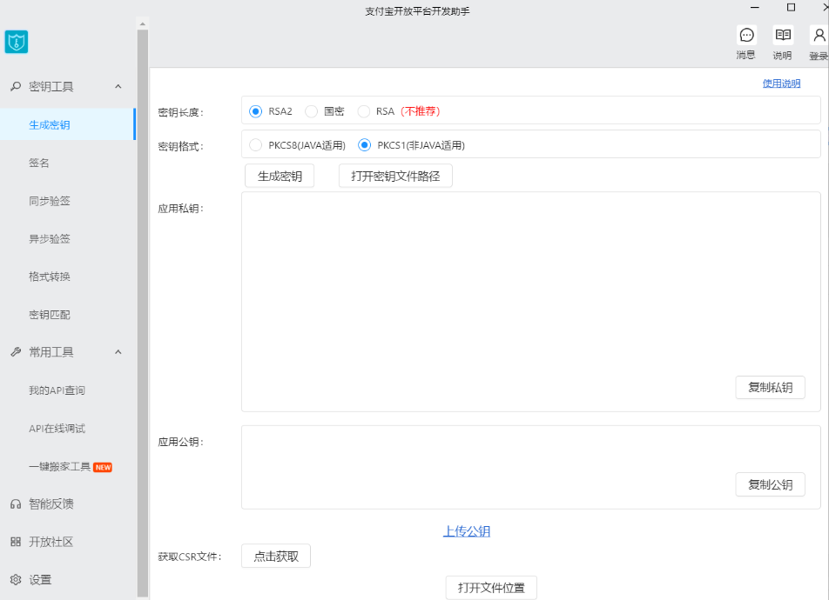Click the 登录 user icon
Screen dimensions: 829x600
[x=819, y=36]
